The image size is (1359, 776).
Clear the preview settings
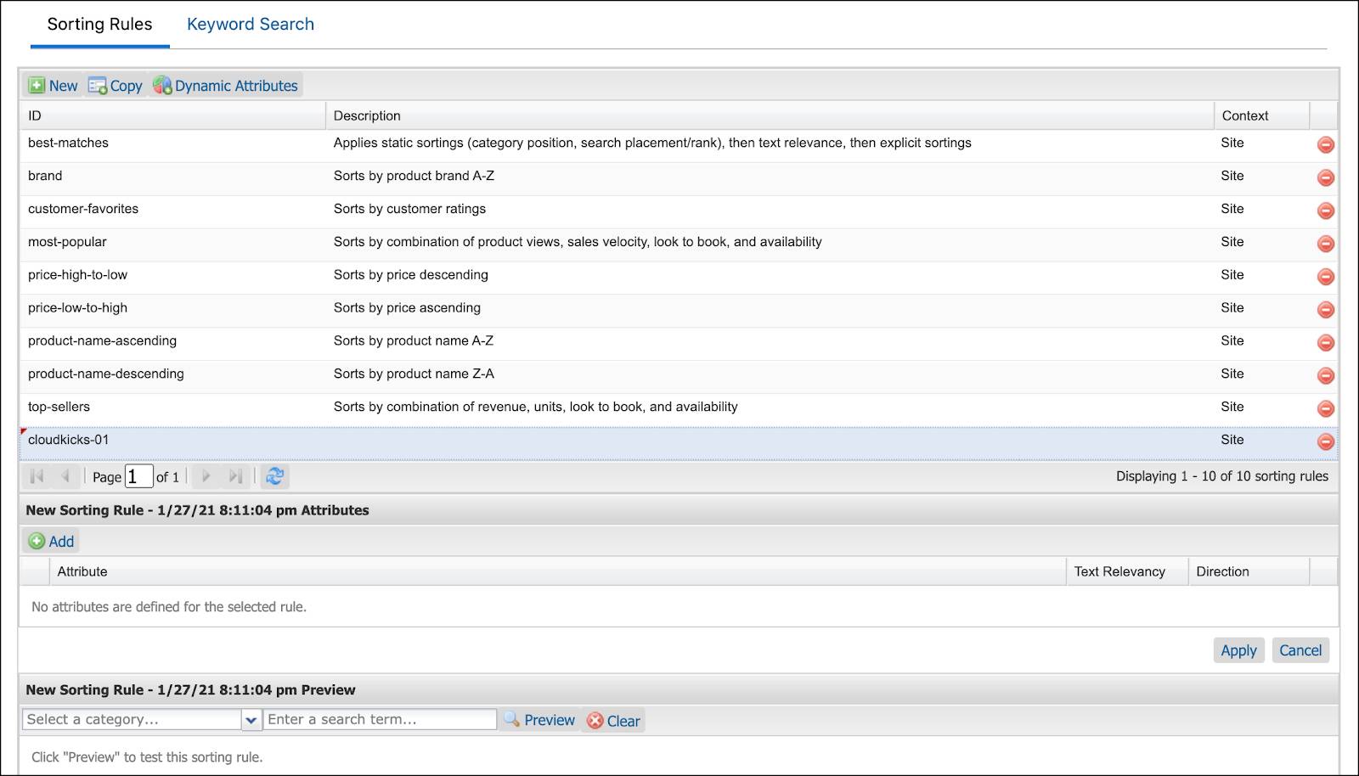(613, 721)
